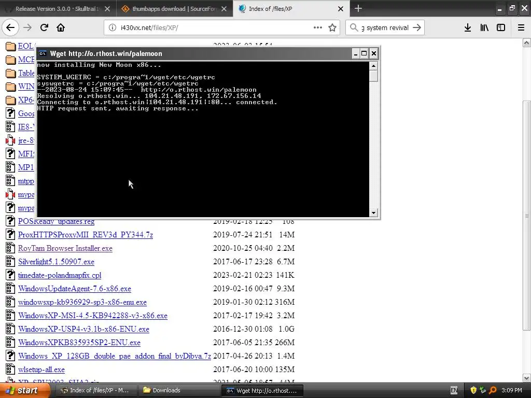Download WindowsUpdateAgent-7.6-x86.exe

(x=75, y=289)
